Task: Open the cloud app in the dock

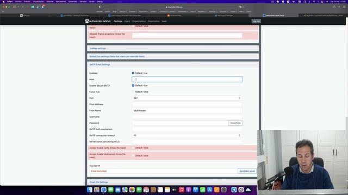Action: (248, 190)
